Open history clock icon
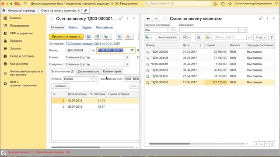The image size is (280, 157). click(x=223, y=3)
